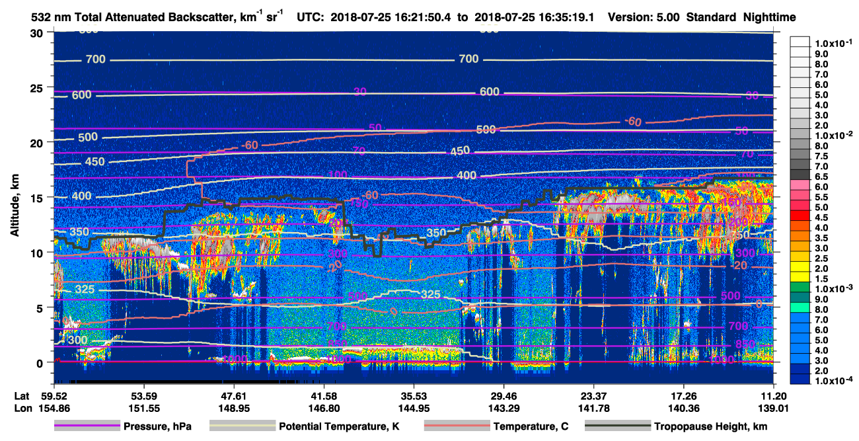Select the 1.0x10-2 colorbar label
The image size is (859, 441).
[833, 136]
